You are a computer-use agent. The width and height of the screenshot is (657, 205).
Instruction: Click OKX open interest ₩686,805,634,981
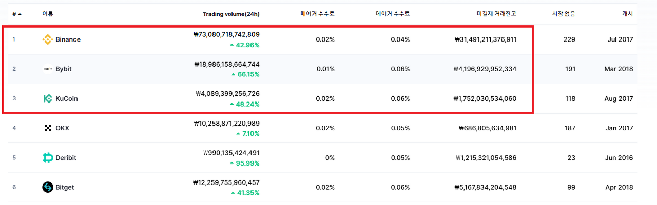pos(488,128)
